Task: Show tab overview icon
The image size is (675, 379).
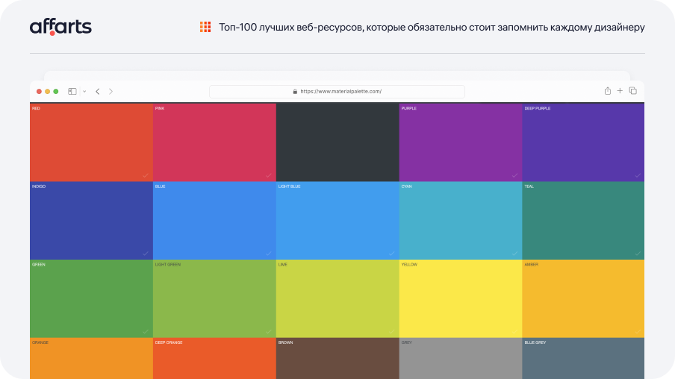Action: point(633,91)
